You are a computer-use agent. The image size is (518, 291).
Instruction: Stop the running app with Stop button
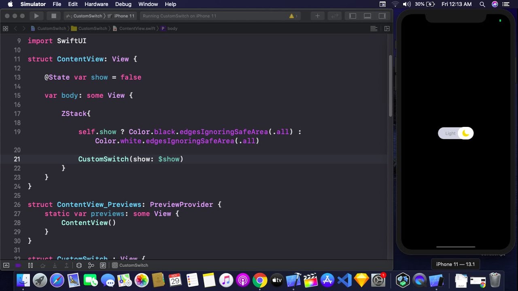54,16
